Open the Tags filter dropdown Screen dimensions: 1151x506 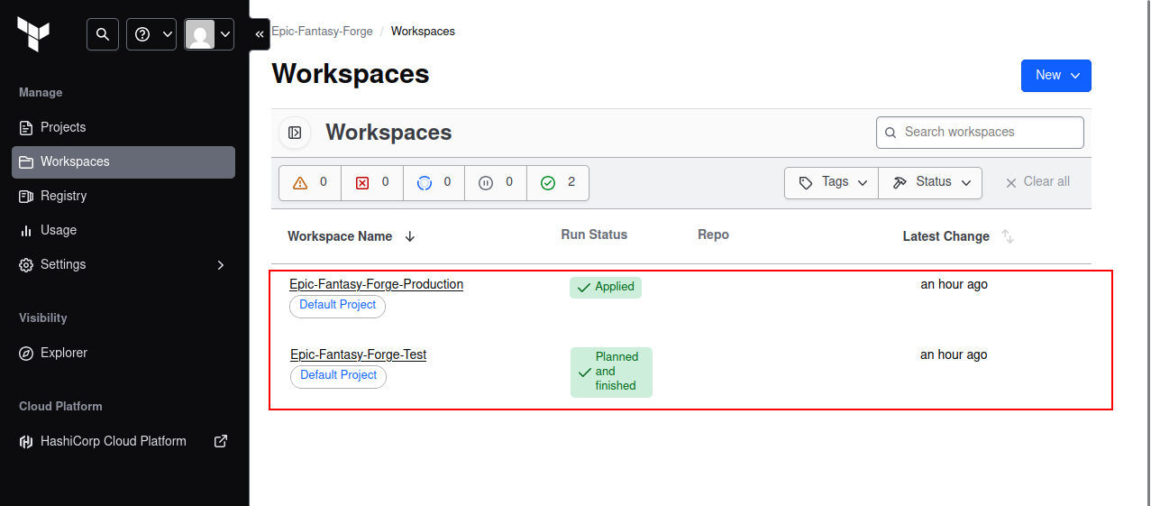831,182
